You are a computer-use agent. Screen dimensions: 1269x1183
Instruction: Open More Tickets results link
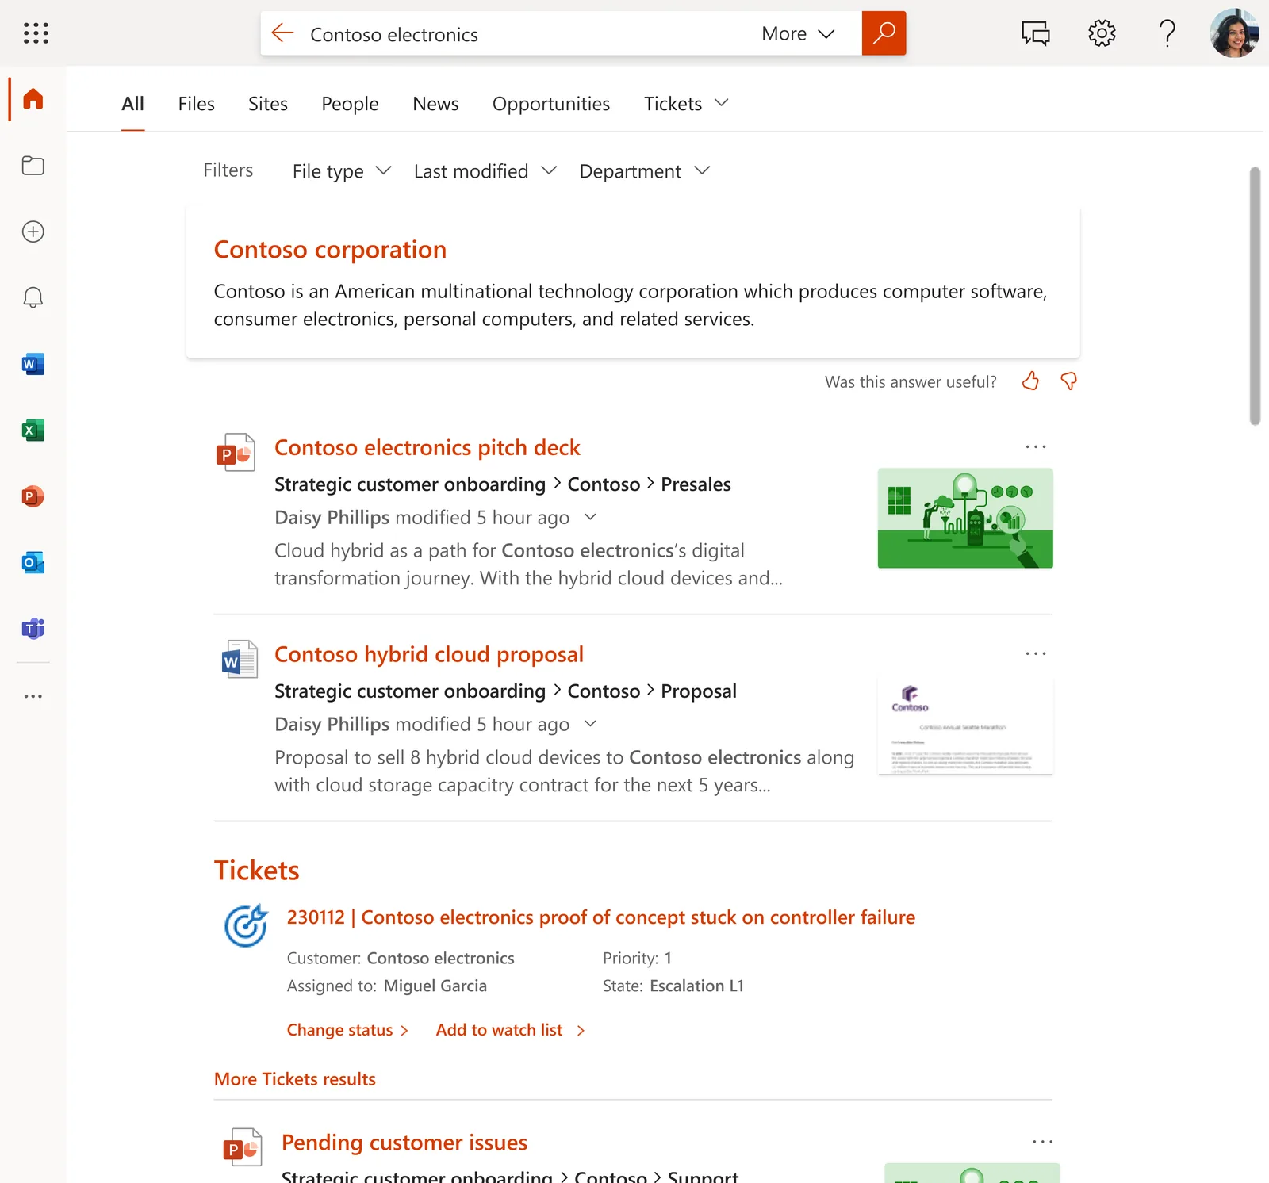tap(295, 1079)
